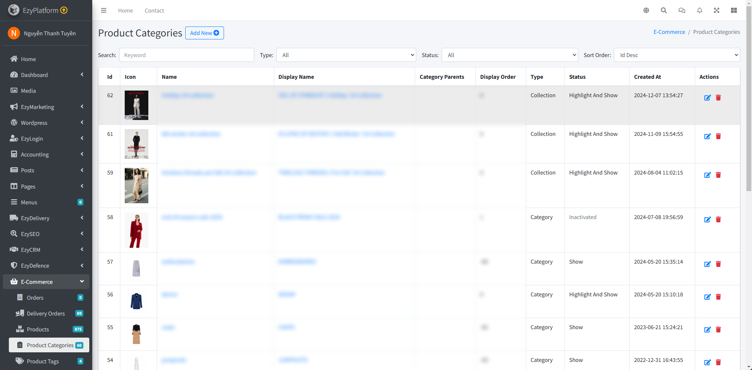Open Products in the sidebar
Image resolution: width=752 pixels, height=370 pixels.
(38, 329)
